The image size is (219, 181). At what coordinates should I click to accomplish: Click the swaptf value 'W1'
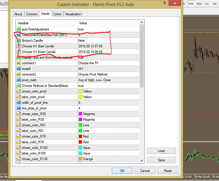pos(81,69)
